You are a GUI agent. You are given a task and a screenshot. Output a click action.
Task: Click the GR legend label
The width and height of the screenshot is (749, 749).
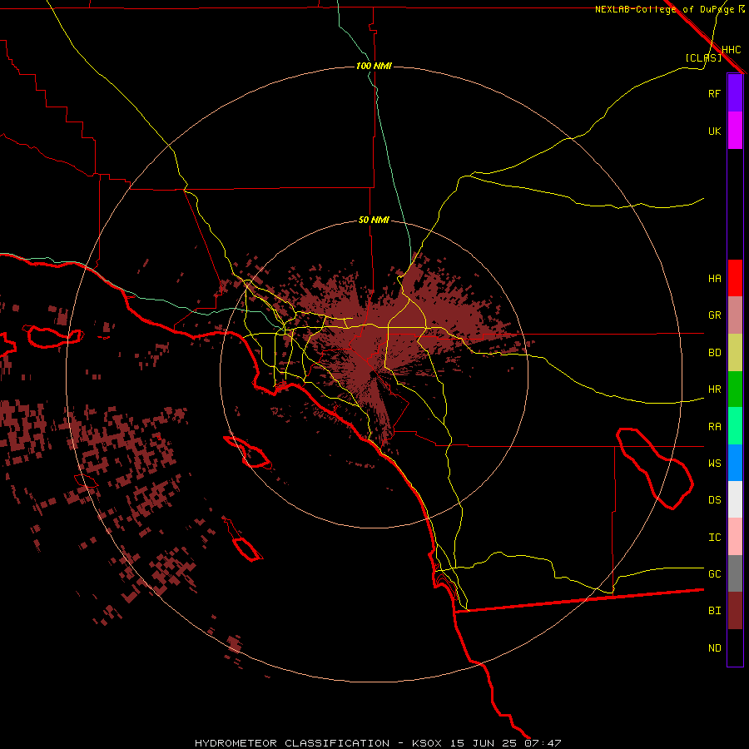(714, 315)
